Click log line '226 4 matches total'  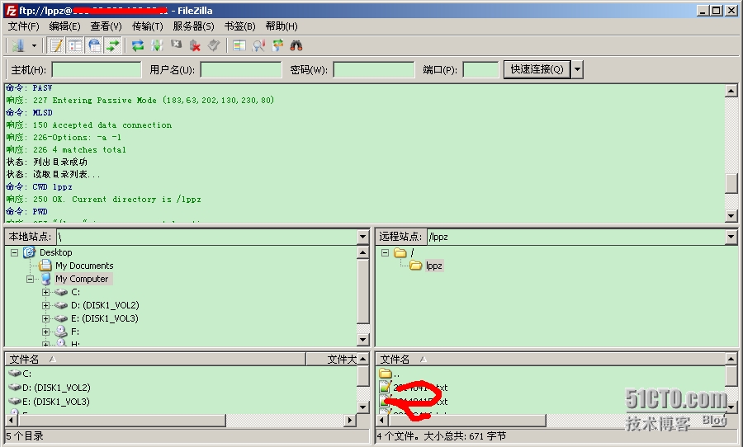pos(79,149)
